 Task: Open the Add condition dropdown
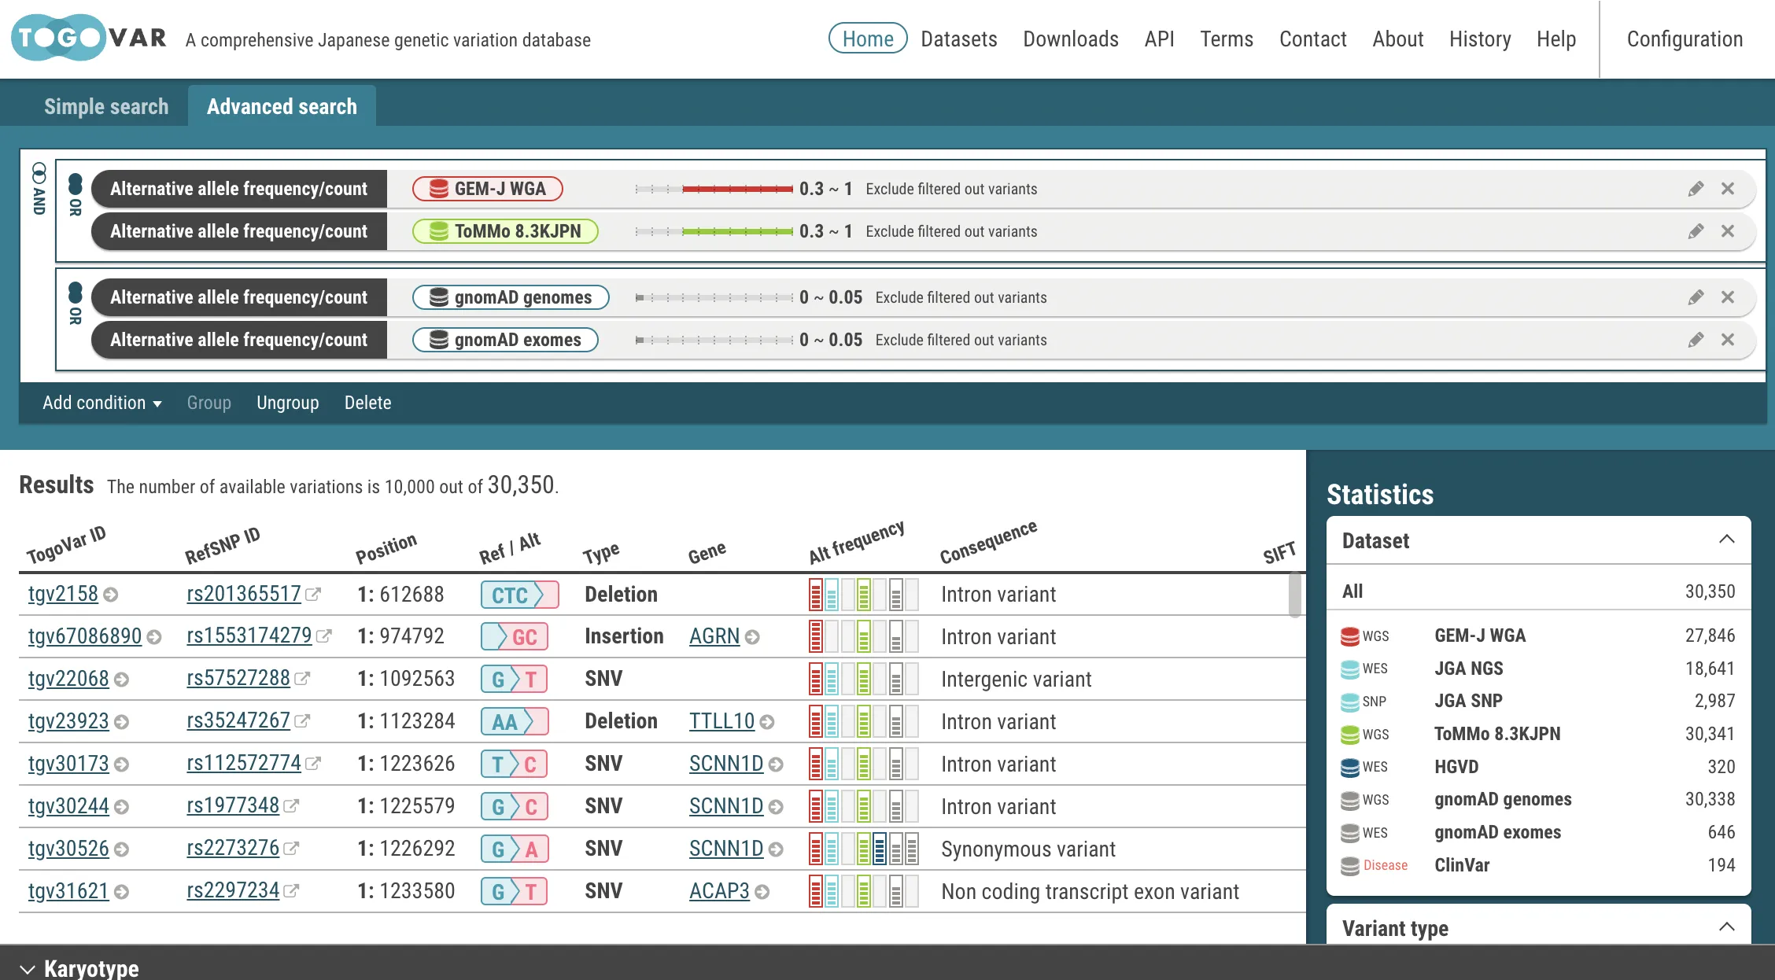pos(101,403)
